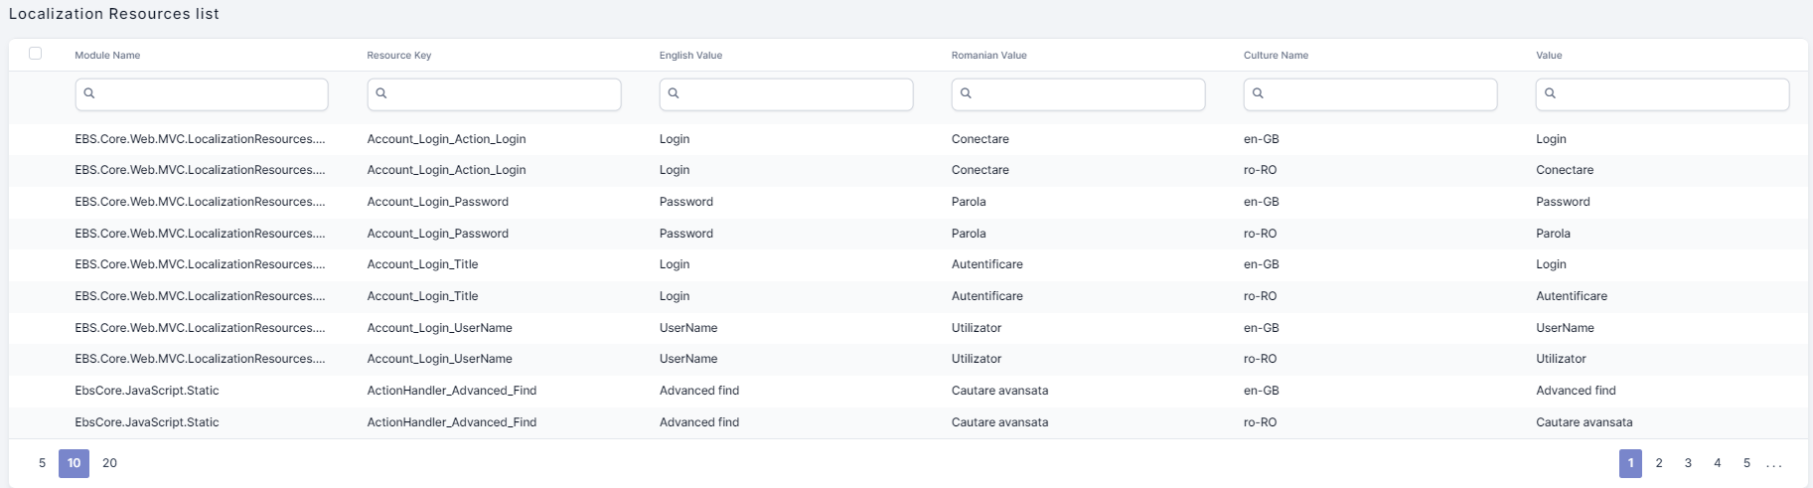Click search icon in Module Name filter

(89, 93)
